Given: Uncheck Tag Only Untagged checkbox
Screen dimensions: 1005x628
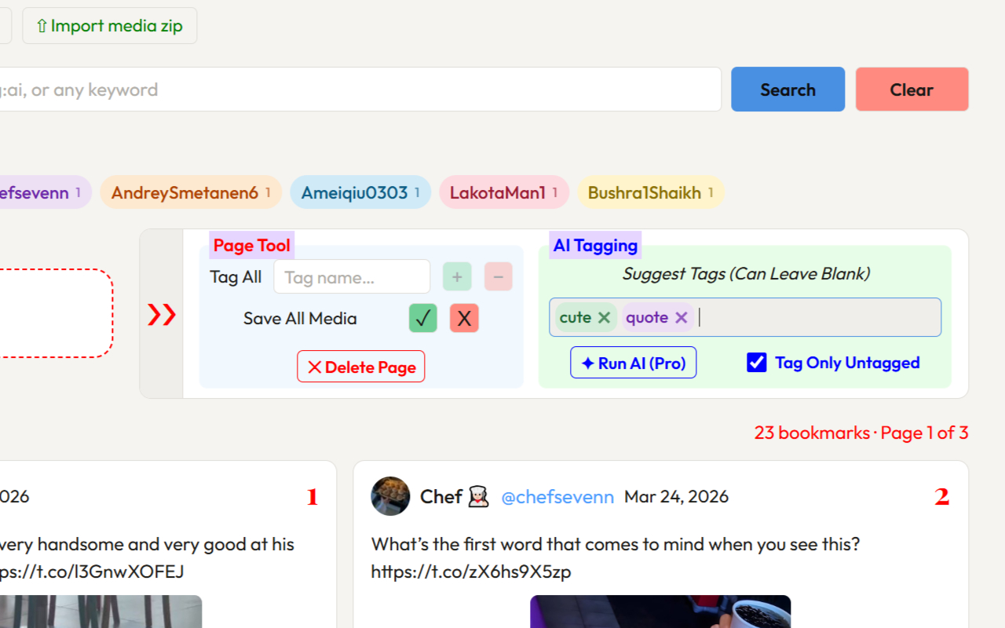Looking at the screenshot, I should pyautogui.click(x=757, y=363).
